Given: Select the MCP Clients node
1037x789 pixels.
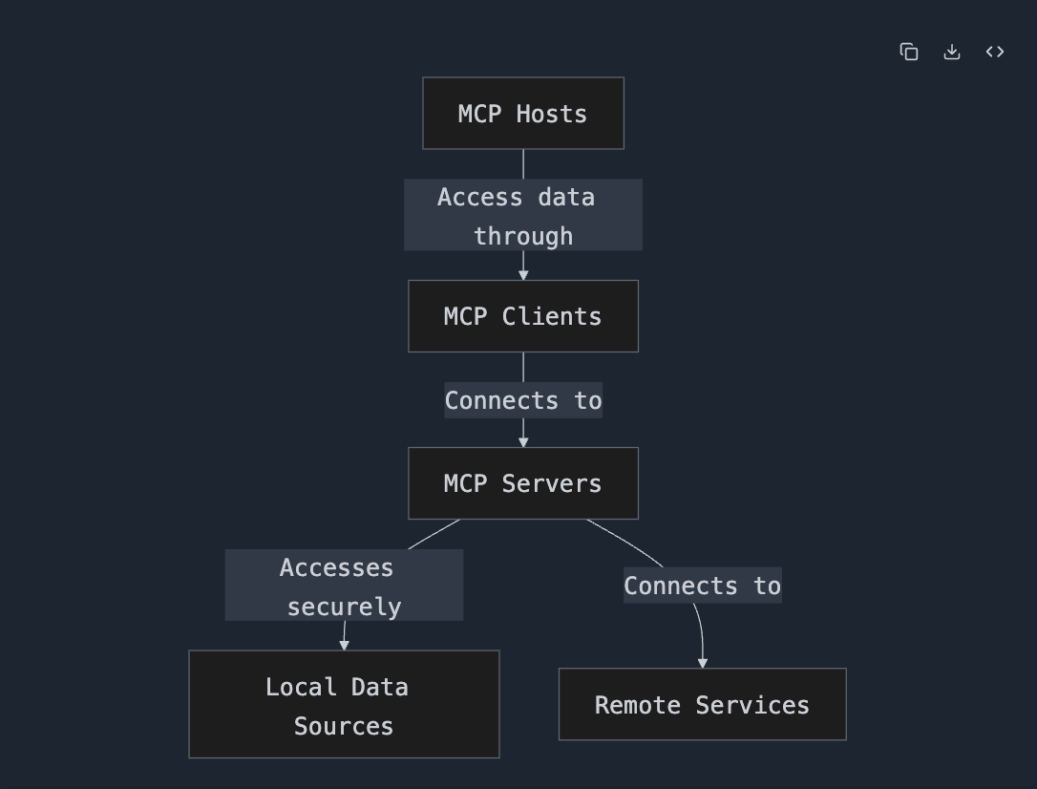Looking at the screenshot, I should (x=523, y=316).
